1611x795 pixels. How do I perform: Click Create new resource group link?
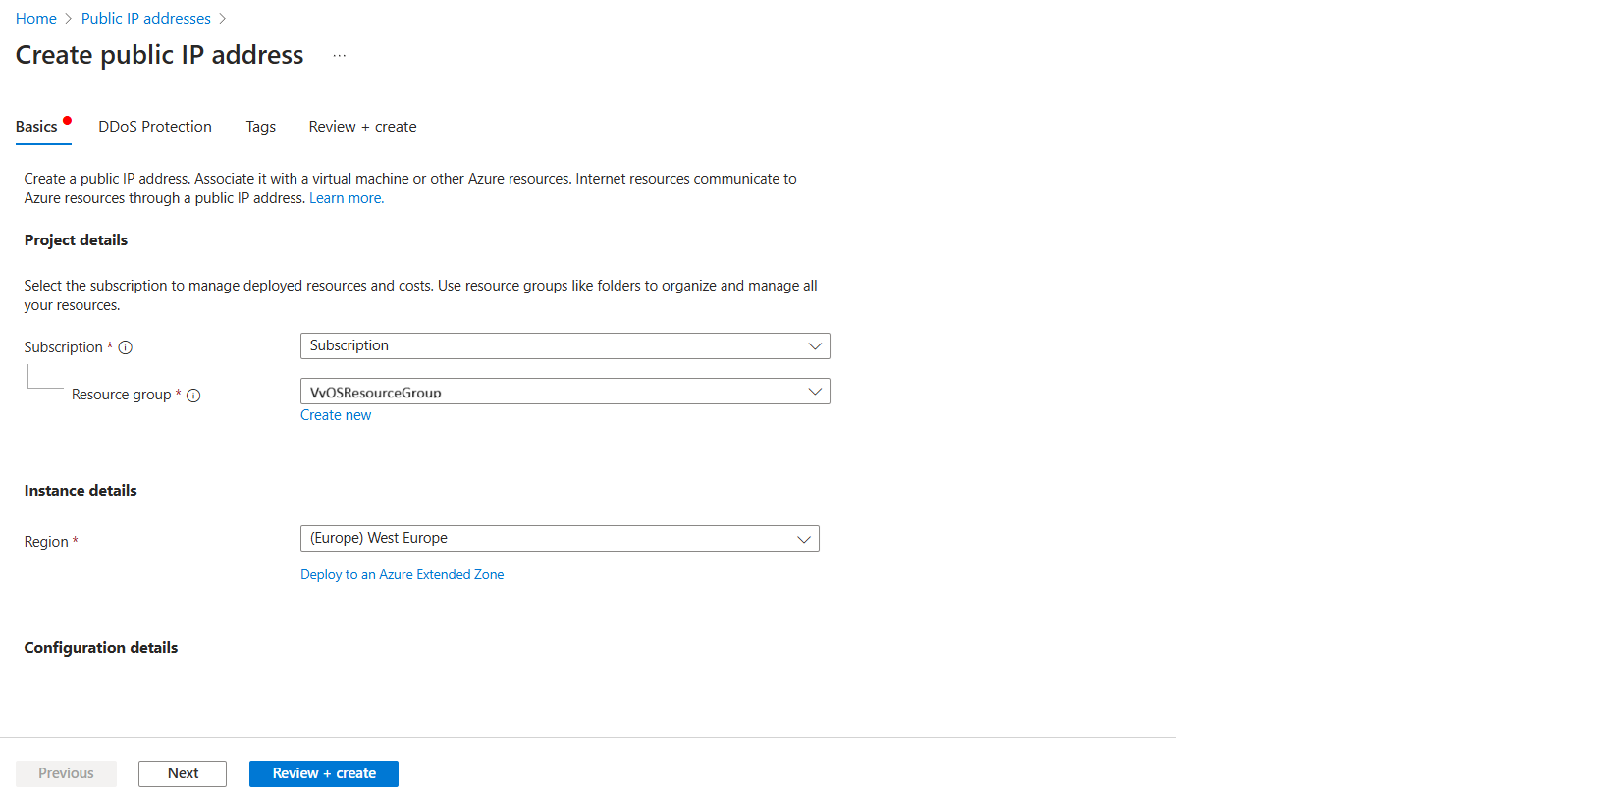tap(336, 415)
